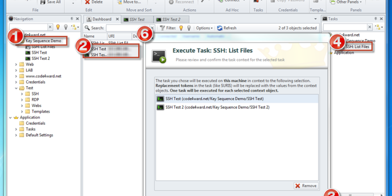Close the Navigation panel

76,18
